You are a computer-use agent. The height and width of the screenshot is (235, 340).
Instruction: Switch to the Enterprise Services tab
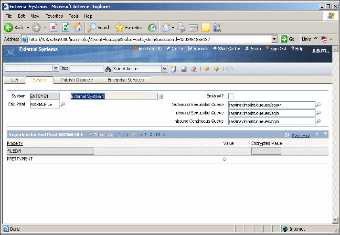[x=126, y=80]
